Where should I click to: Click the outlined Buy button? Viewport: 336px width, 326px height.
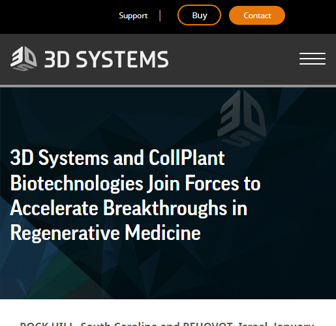199,15
